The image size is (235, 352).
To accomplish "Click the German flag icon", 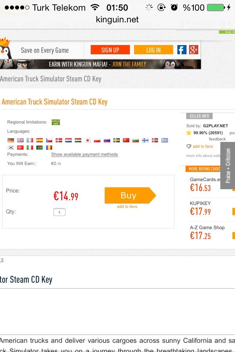I will click(11, 140).
